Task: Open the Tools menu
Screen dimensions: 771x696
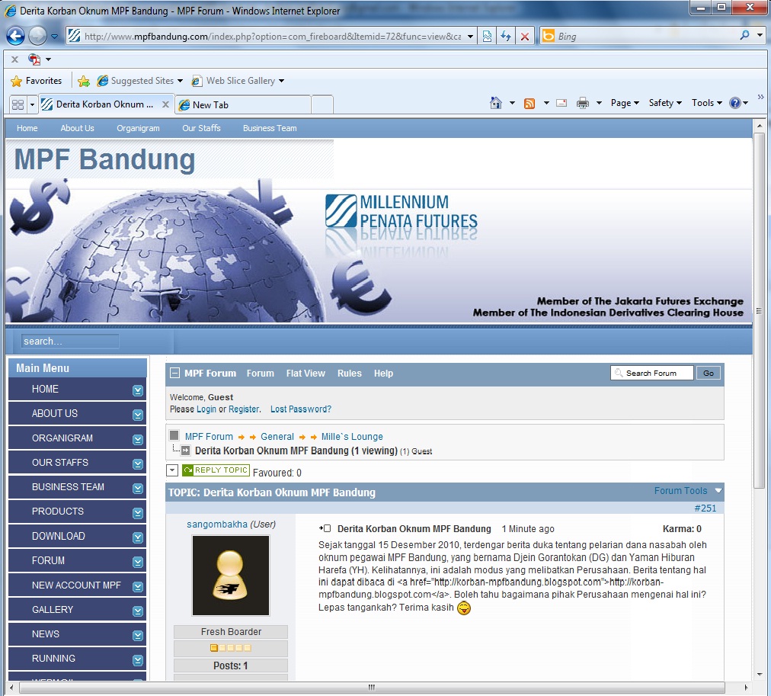Action: point(706,103)
